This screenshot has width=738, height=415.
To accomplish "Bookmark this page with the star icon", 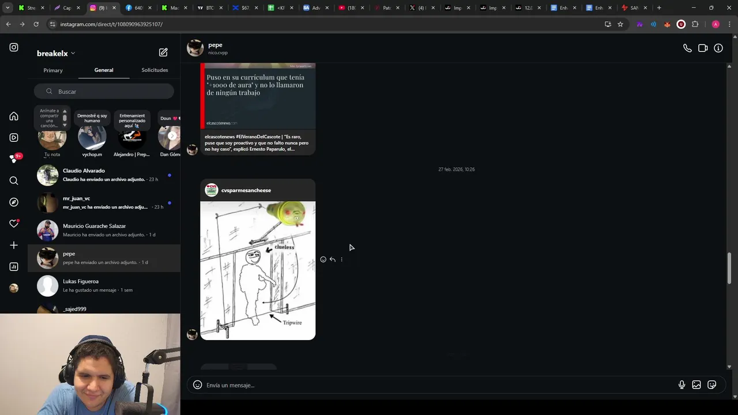I will [620, 24].
